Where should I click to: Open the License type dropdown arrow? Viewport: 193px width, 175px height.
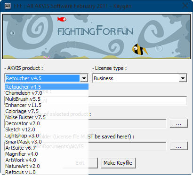pyautogui.click(x=183, y=78)
